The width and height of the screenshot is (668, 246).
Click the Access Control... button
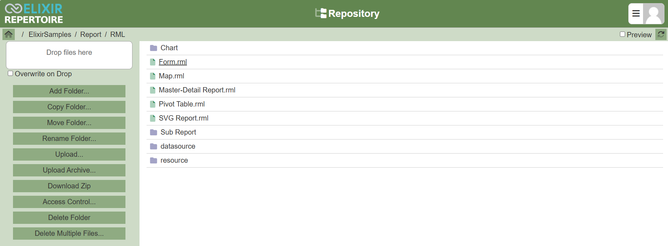[x=69, y=202]
